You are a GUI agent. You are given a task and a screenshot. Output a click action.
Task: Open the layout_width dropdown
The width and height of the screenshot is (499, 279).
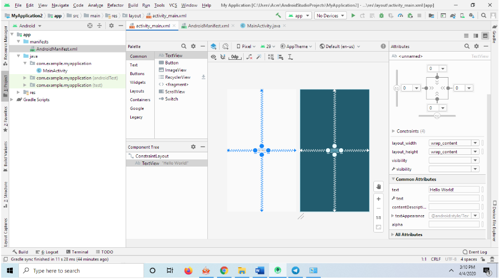coord(475,143)
